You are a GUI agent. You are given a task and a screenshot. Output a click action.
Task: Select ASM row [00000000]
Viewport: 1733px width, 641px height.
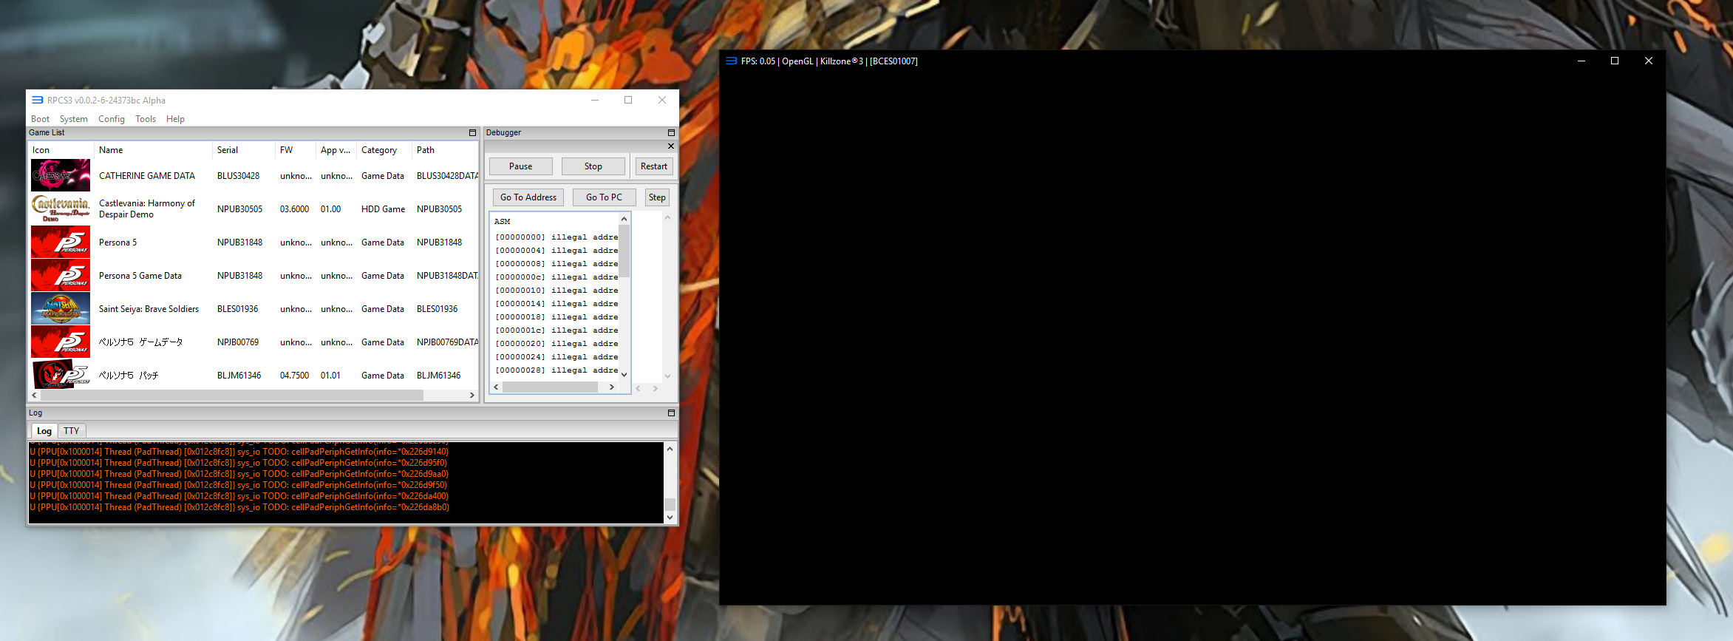pyautogui.click(x=556, y=237)
